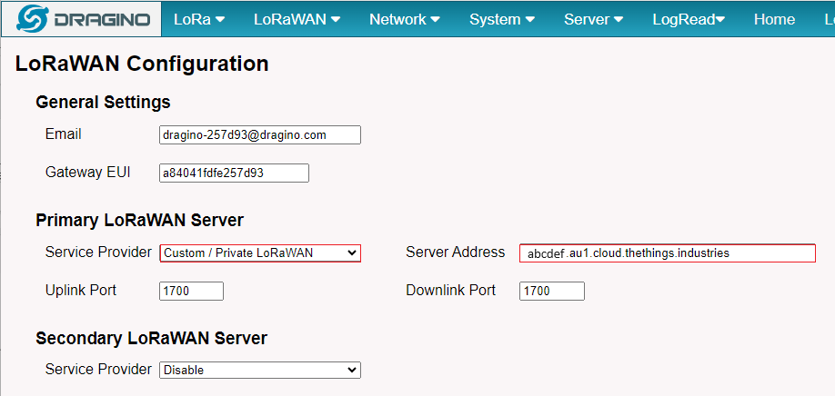Click the Gateway EUI field
This screenshot has width=835, height=396.
(234, 173)
